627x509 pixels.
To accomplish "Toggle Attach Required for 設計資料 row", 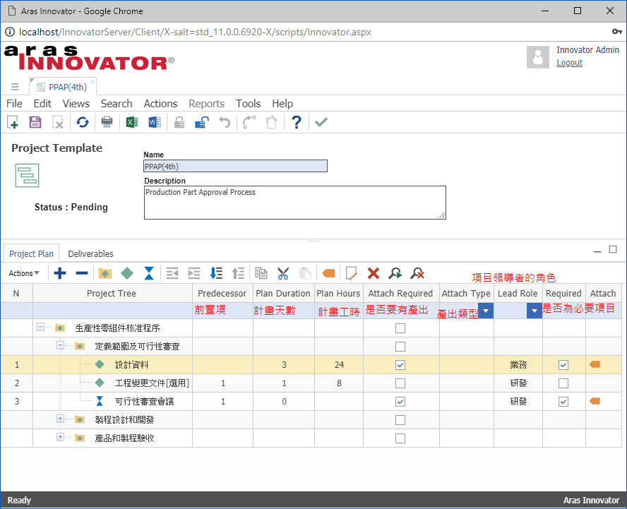I will (x=400, y=365).
